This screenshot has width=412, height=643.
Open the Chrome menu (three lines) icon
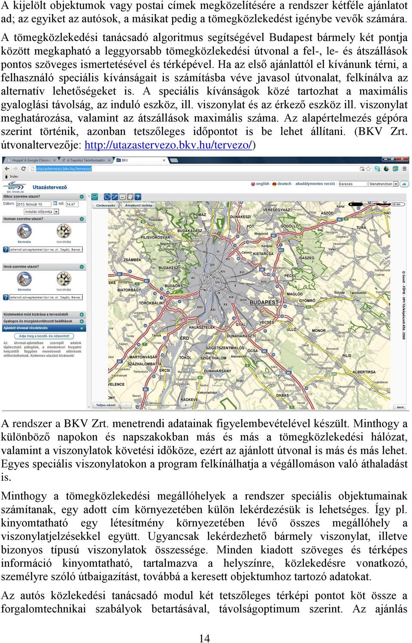404,169
